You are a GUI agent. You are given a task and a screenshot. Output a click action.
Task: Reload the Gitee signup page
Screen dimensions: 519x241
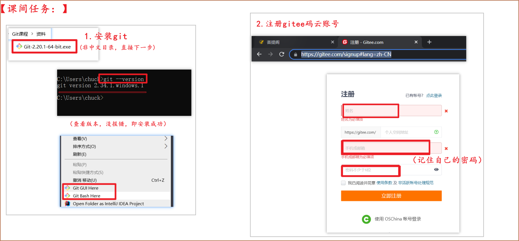(x=282, y=54)
